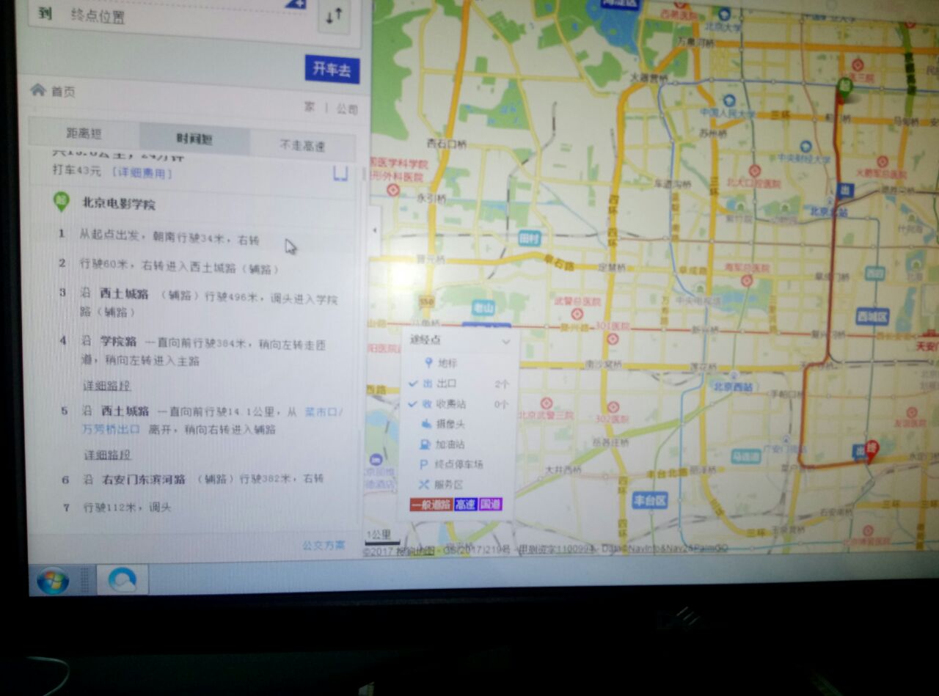Screen dimensions: 939x696
Task: Click step 6 右安门东滨河路 row
Action: [x=193, y=479]
